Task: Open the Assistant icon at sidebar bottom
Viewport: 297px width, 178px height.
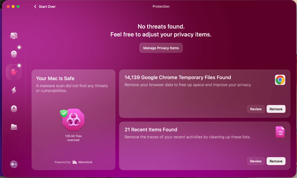Action: tap(14, 164)
